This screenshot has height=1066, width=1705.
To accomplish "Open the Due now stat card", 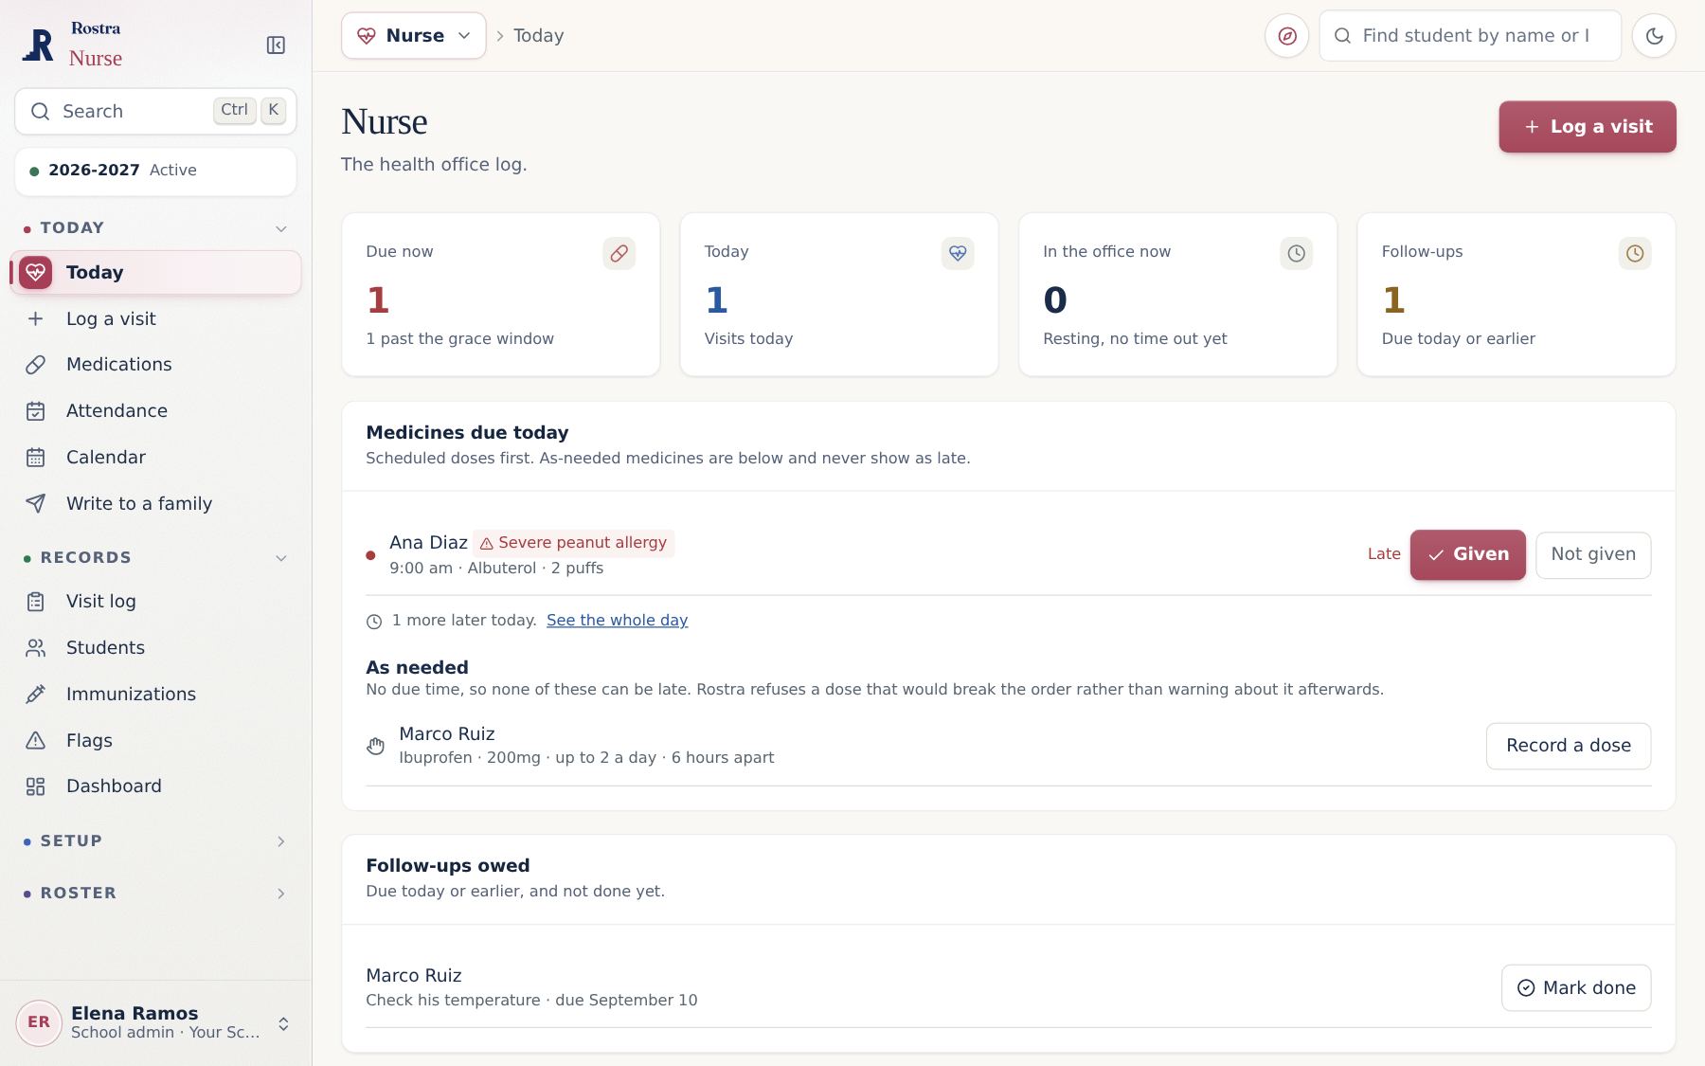I will pyautogui.click(x=501, y=295).
